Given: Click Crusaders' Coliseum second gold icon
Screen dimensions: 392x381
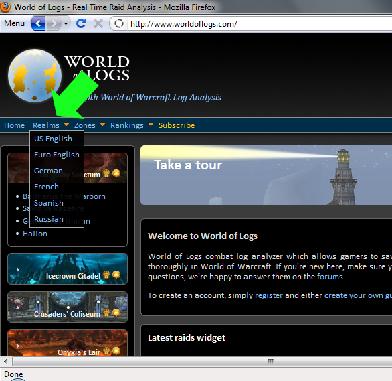Looking at the screenshot, I should [x=116, y=313].
